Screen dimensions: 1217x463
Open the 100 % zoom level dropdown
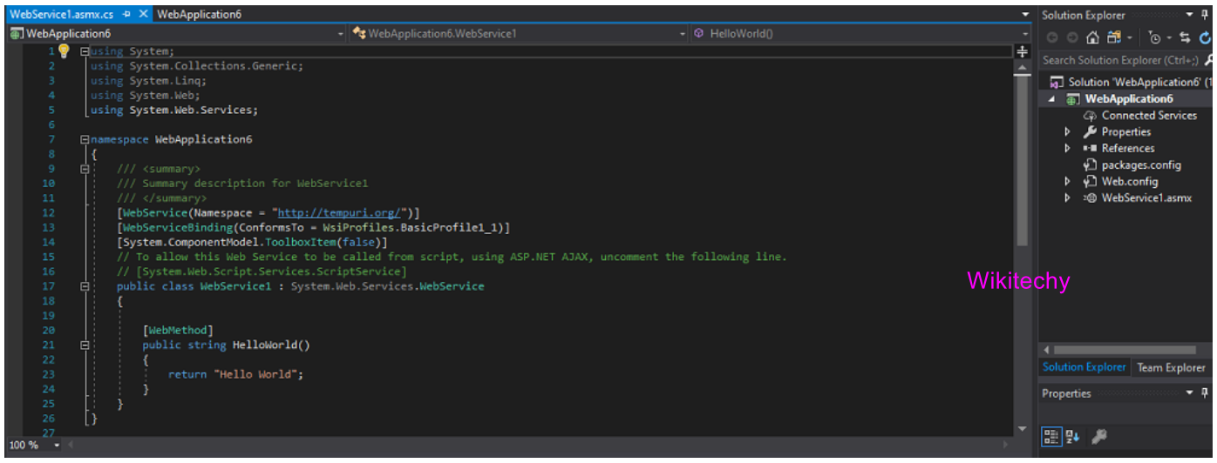pyautogui.click(x=58, y=446)
